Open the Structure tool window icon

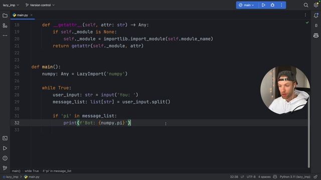click(x=5, y=25)
